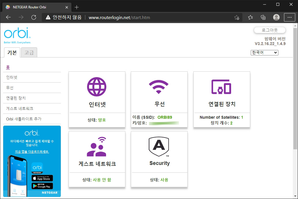Click the 상태: 사용 안 함 text
Viewport: 298px width, 199px height.
(x=97, y=180)
